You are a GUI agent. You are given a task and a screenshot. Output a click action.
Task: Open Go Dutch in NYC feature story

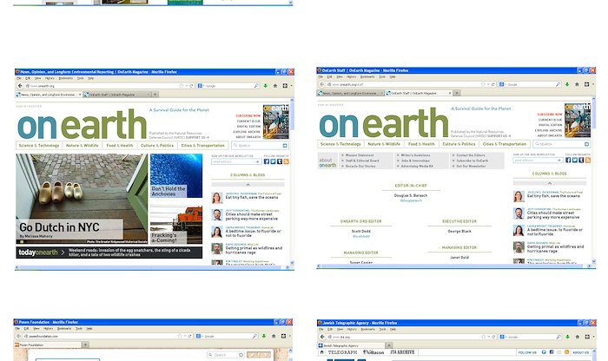click(82, 199)
